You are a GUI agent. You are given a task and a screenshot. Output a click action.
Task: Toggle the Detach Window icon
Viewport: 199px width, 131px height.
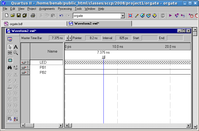coord(10,39)
